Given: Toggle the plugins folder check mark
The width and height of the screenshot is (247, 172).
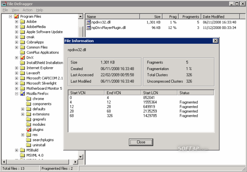Looking at the screenshot, I should click(29, 129).
